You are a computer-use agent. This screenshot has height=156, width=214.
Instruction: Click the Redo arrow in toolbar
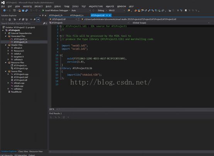coord(36,10)
